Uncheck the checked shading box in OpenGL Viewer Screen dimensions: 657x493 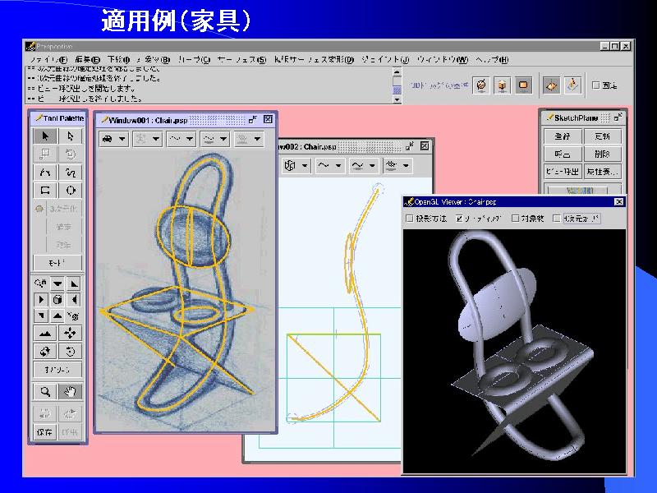[x=459, y=219]
